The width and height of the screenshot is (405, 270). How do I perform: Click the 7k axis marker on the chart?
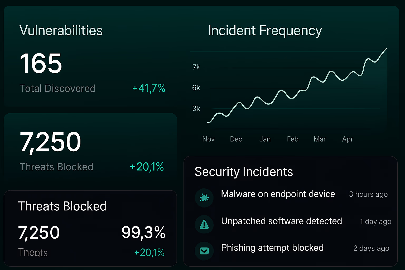click(x=196, y=67)
